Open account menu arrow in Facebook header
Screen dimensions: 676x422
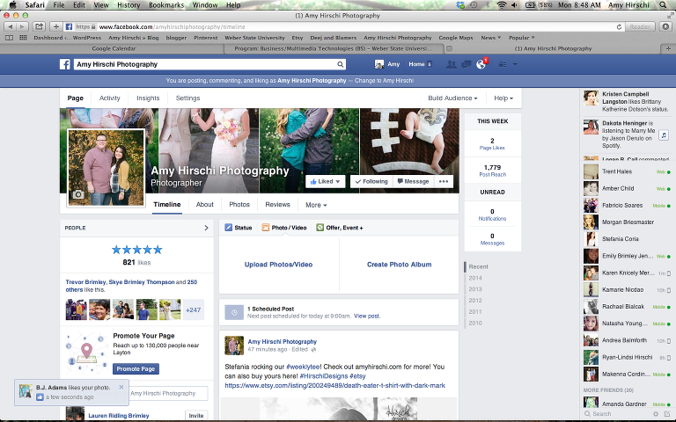[x=515, y=64]
